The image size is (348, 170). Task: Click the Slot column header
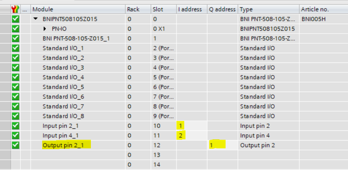click(163, 9)
